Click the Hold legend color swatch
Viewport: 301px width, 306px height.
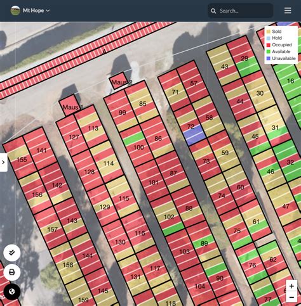tap(269, 38)
